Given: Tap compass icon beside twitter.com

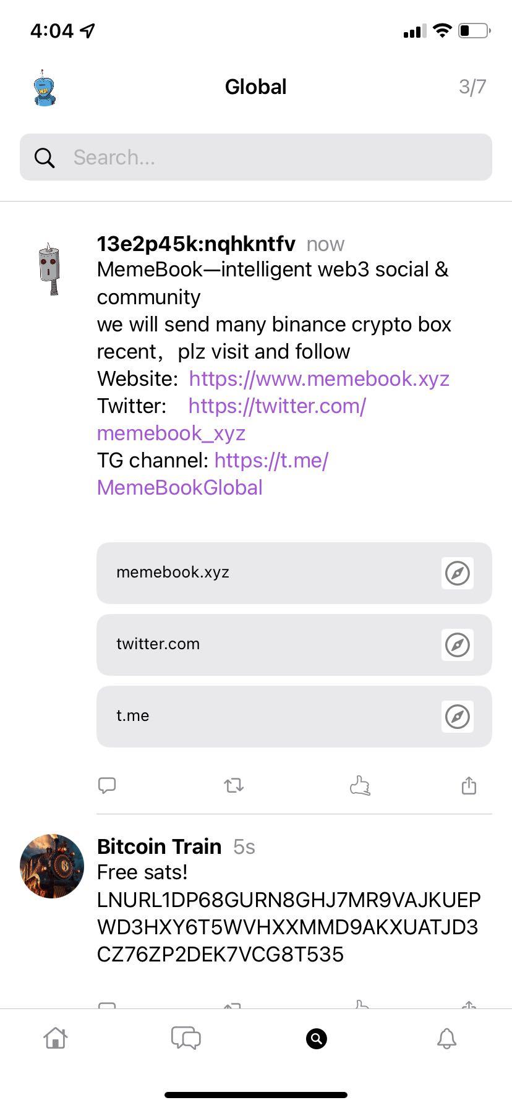Looking at the screenshot, I should (x=458, y=645).
